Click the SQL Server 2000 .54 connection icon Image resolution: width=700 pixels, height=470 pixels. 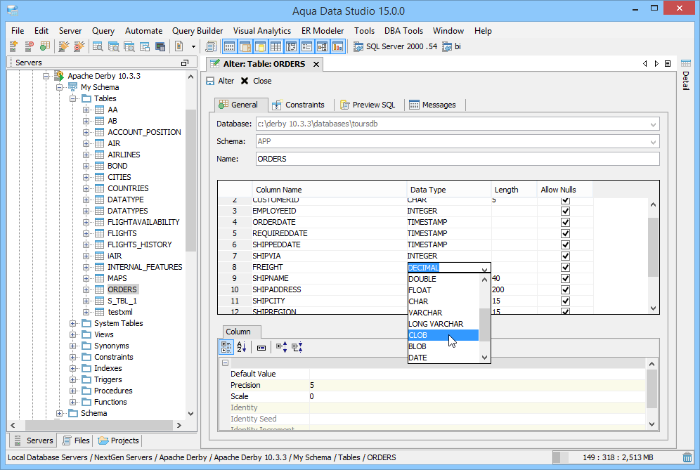coord(358,46)
